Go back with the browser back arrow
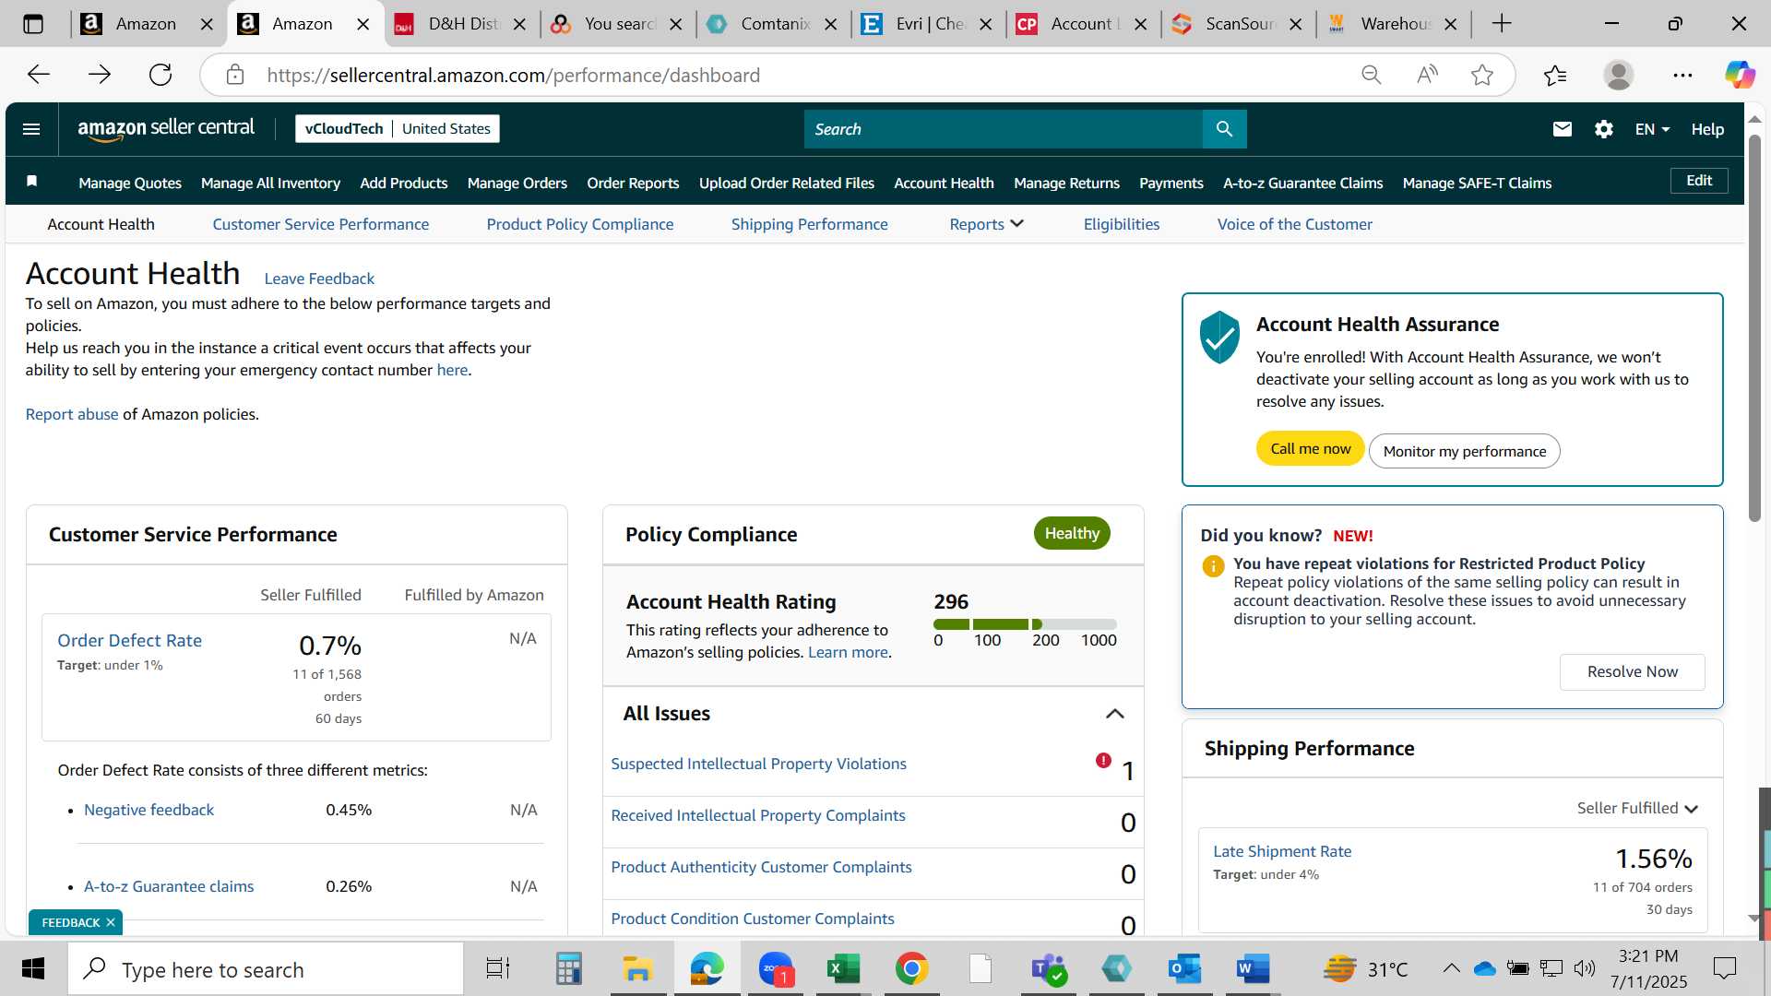Screen dimensions: 1771x996 pos(38,75)
